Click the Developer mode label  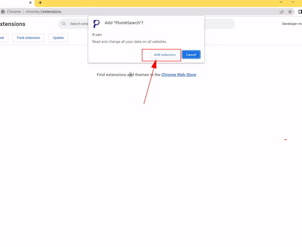pyautogui.click(x=292, y=24)
